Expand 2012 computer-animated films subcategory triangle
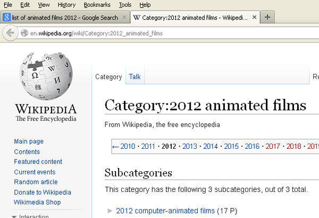 tap(110, 211)
